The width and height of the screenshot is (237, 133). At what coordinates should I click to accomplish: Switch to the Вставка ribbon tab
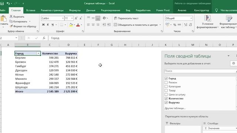click(31, 10)
